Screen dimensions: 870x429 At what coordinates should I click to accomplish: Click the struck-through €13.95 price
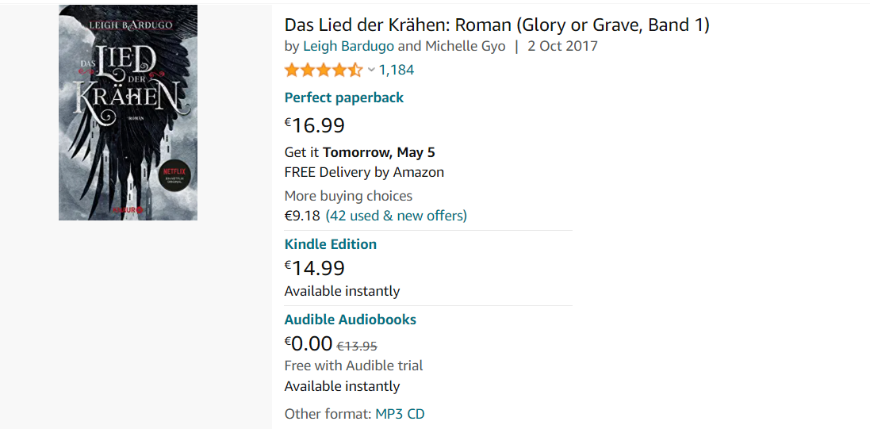[x=357, y=345]
